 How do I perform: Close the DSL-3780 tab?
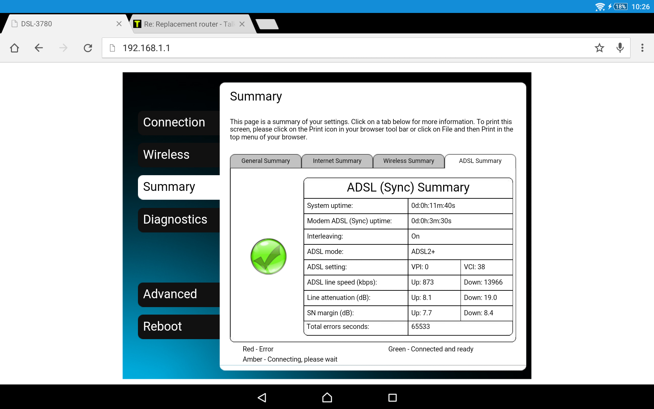(119, 24)
